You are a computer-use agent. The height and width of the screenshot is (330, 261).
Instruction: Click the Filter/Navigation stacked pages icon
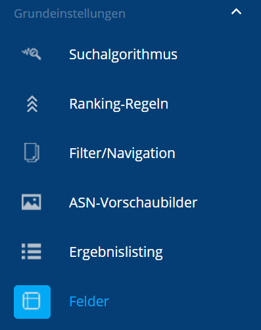(32, 153)
